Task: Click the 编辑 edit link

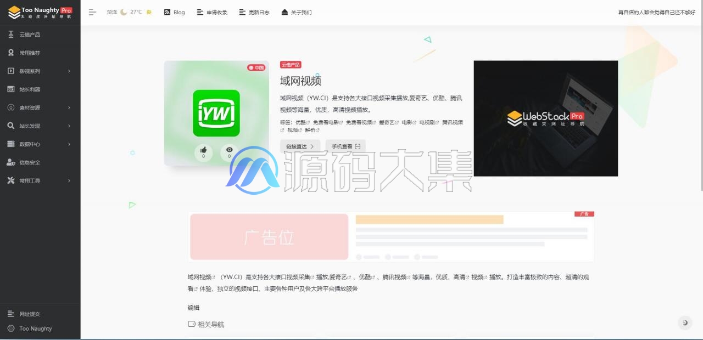Action: (193, 308)
